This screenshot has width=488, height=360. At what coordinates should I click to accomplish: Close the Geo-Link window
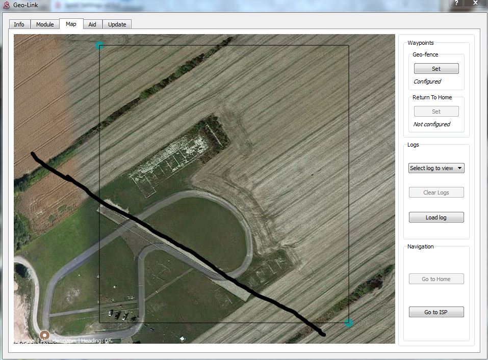pos(476,3)
